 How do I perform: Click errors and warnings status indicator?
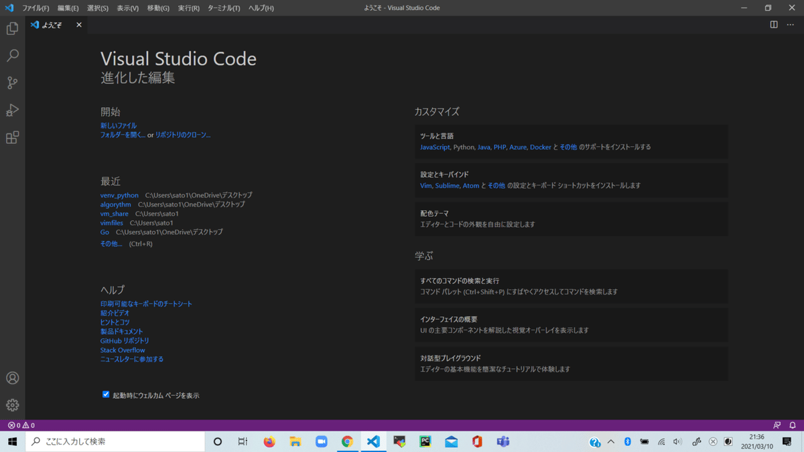(21, 425)
